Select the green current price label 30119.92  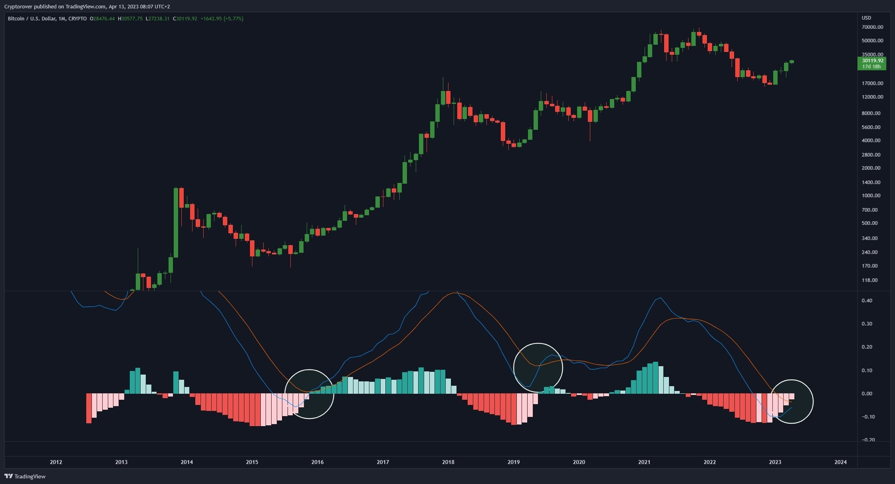click(x=872, y=61)
